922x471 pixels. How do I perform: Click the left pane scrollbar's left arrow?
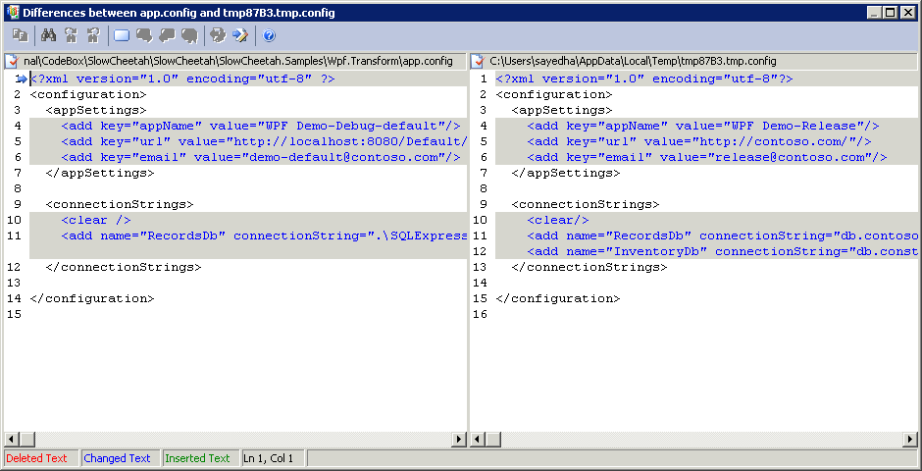[x=12, y=439]
